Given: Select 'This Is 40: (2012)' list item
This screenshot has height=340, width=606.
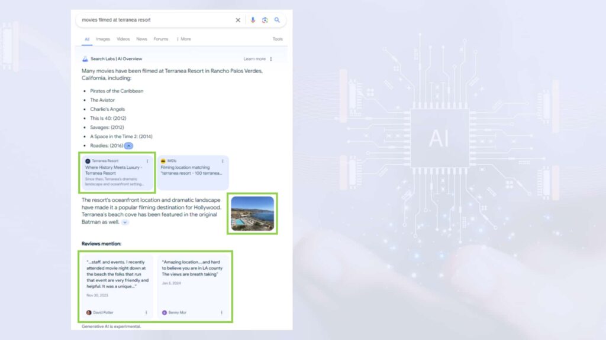Looking at the screenshot, I should point(108,118).
